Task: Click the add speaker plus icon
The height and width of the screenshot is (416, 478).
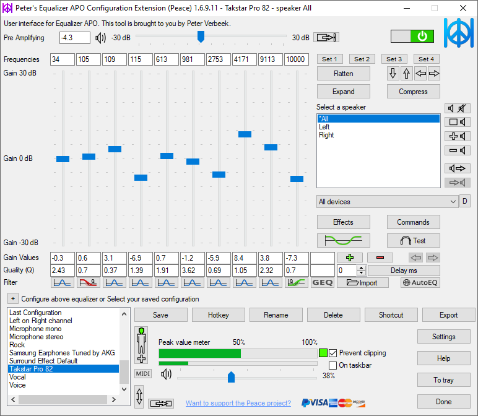Action: 458,136
